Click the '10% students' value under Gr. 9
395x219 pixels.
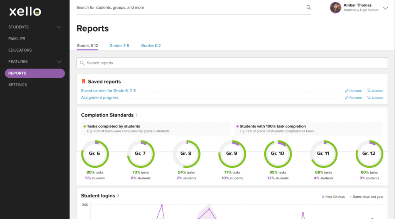click(232, 178)
